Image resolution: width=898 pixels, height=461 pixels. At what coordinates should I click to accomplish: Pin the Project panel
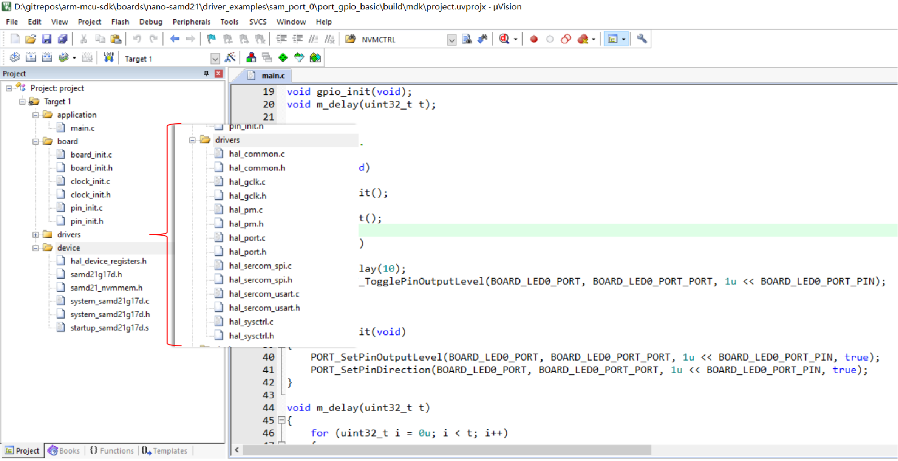(x=206, y=73)
